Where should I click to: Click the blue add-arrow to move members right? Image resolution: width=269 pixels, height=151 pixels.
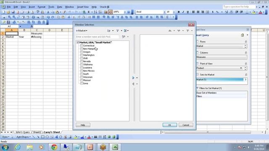coord(133,78)
